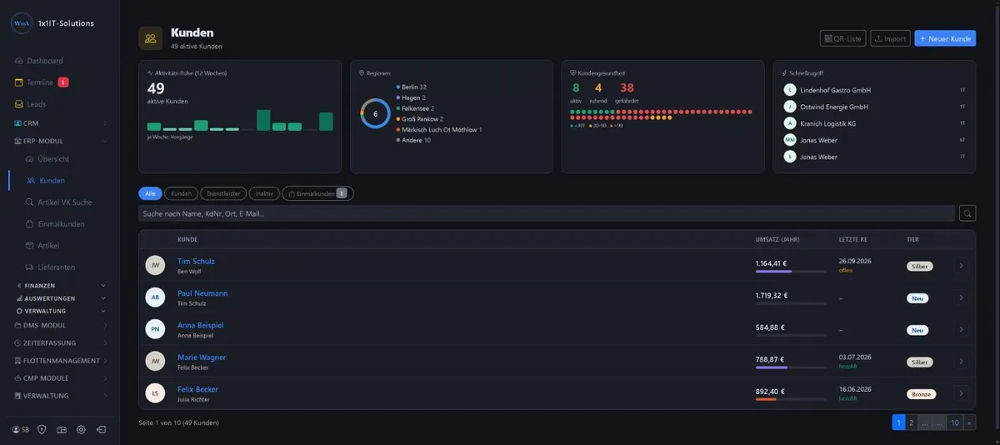Expand the FINANZEN submenu
This screenshot has height=445, width=1000.
(x=62, y=285)
